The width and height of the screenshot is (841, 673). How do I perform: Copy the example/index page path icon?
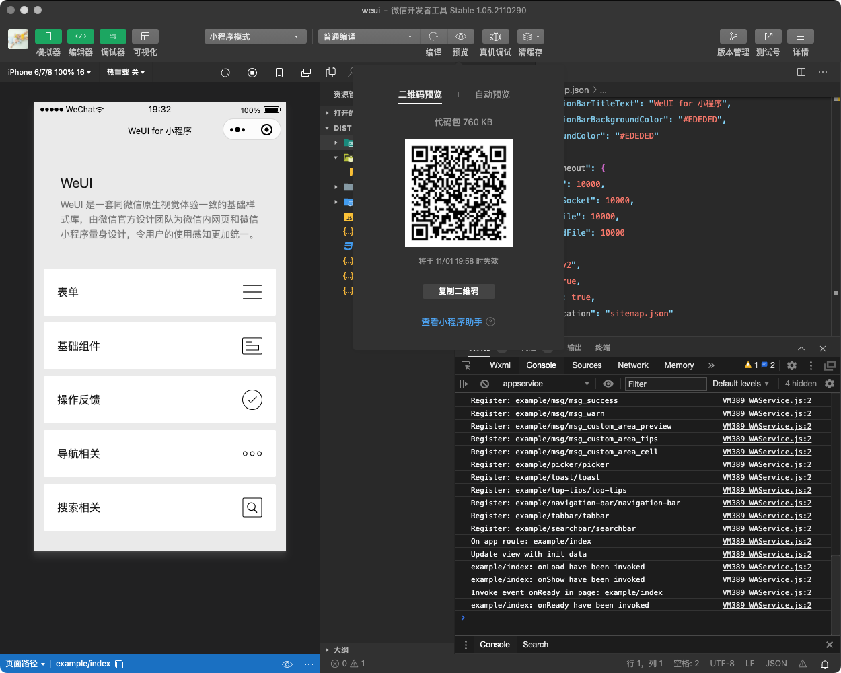119,664
